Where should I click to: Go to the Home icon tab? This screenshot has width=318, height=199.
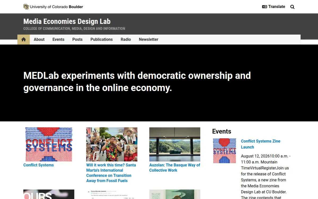click(24, 40)
